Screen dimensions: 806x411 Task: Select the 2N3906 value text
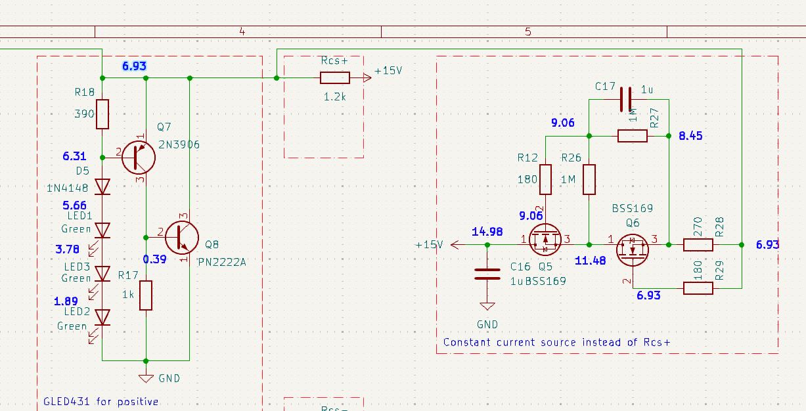coord(179,145)
